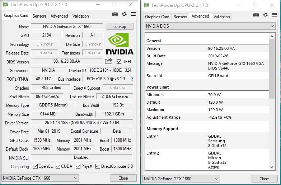
Task: Toggle the PhysX checkbox
Action: point(78,166)
